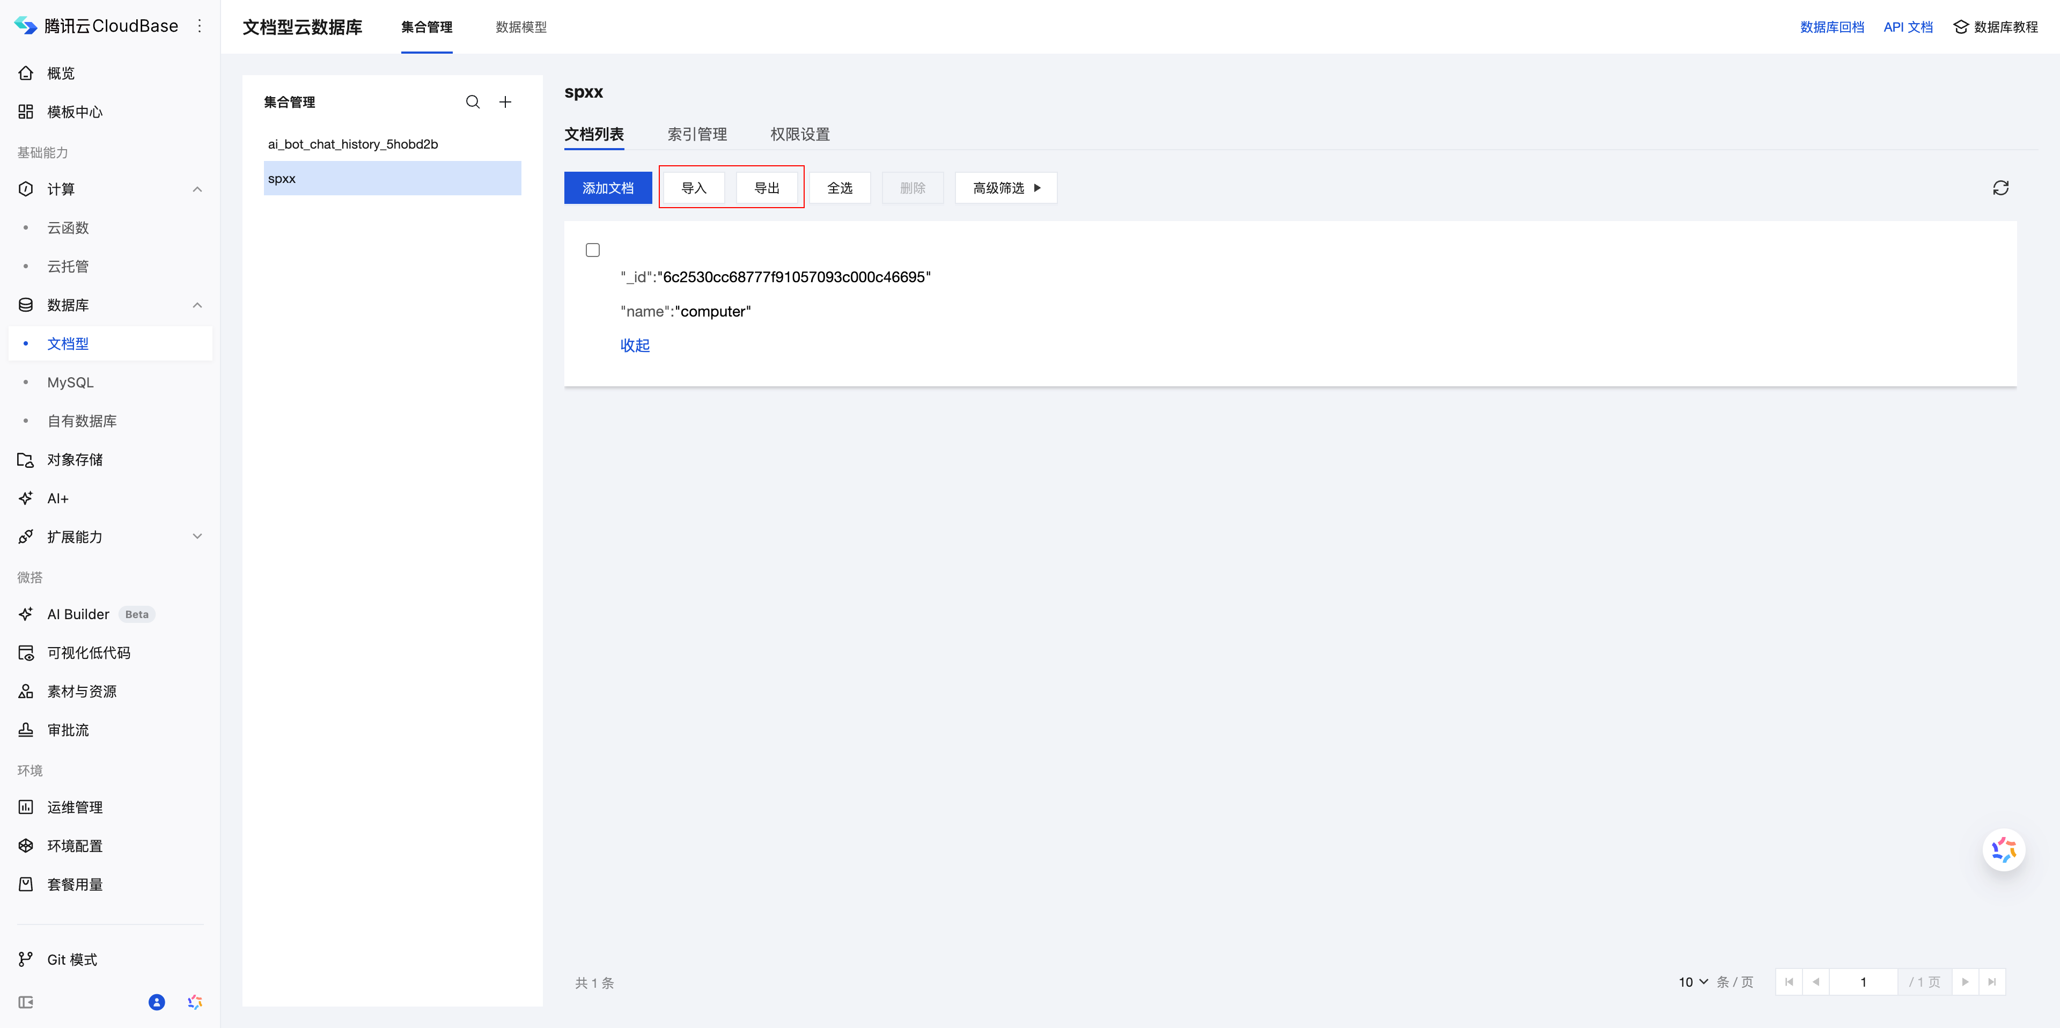Click the CloudBase logo icon
This screenshot has width=2060, height=1028.
26,26
